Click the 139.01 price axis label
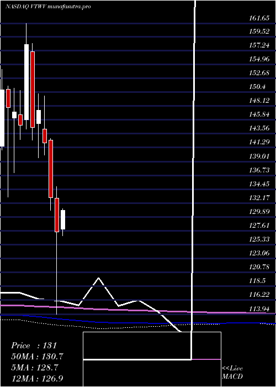This screenshot has width=276, height=387. (x=259, y=156)
